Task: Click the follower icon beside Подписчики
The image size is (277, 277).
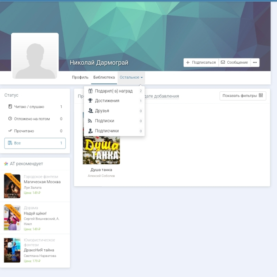Action: click(x=90, y=131)
